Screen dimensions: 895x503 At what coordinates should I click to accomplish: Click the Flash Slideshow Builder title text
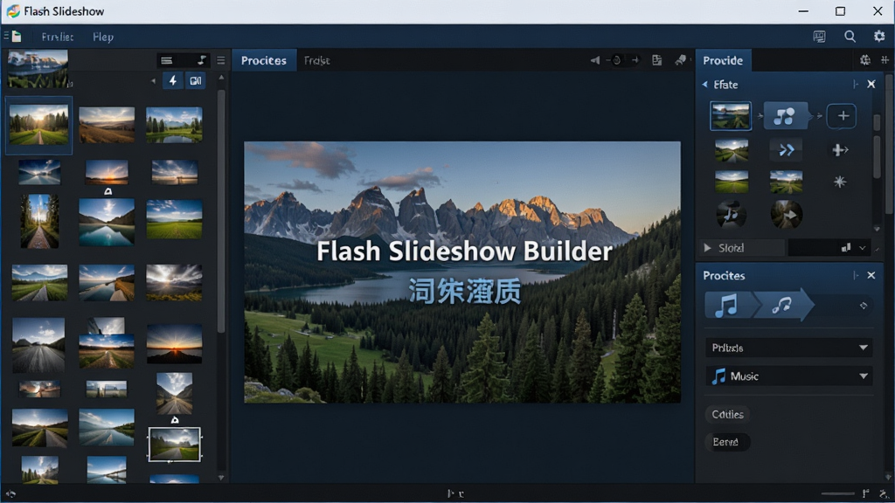tap(464, 251)
